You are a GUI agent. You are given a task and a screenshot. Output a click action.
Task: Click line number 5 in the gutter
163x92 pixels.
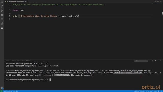10,16
